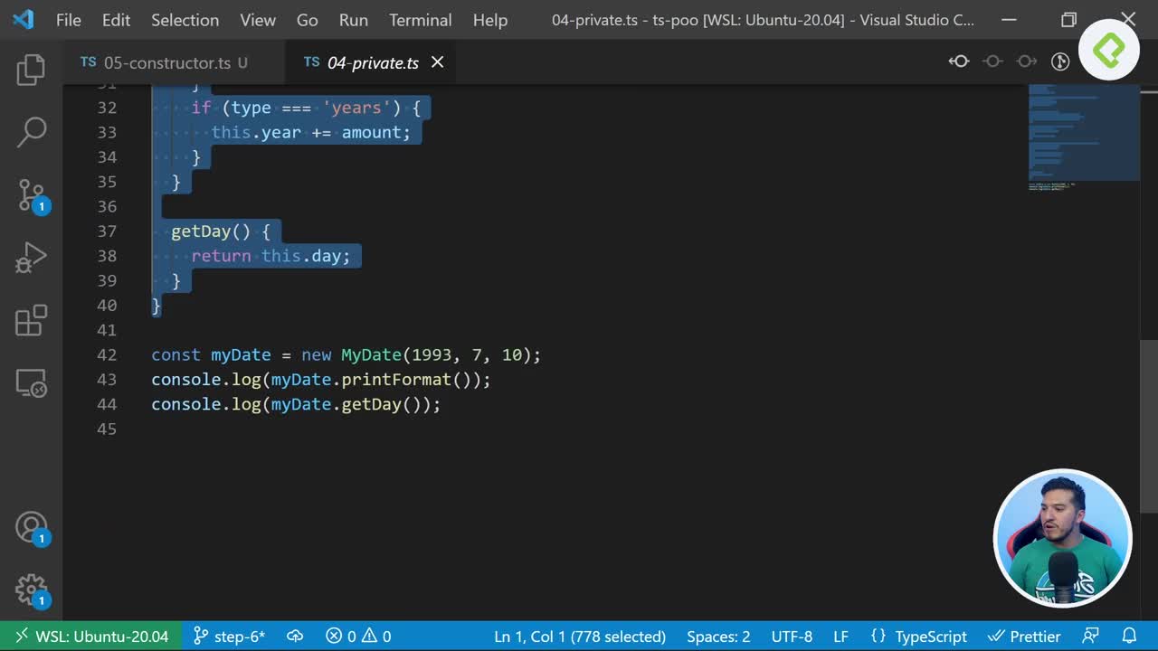The height and width of the screenshot is (651, 1158).
Task: Click getDay() method name on line 37
Action: pos(201,231)
